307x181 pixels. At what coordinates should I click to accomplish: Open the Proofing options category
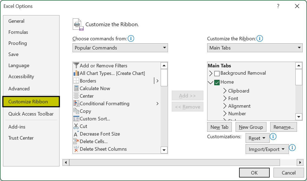(31, 43)
